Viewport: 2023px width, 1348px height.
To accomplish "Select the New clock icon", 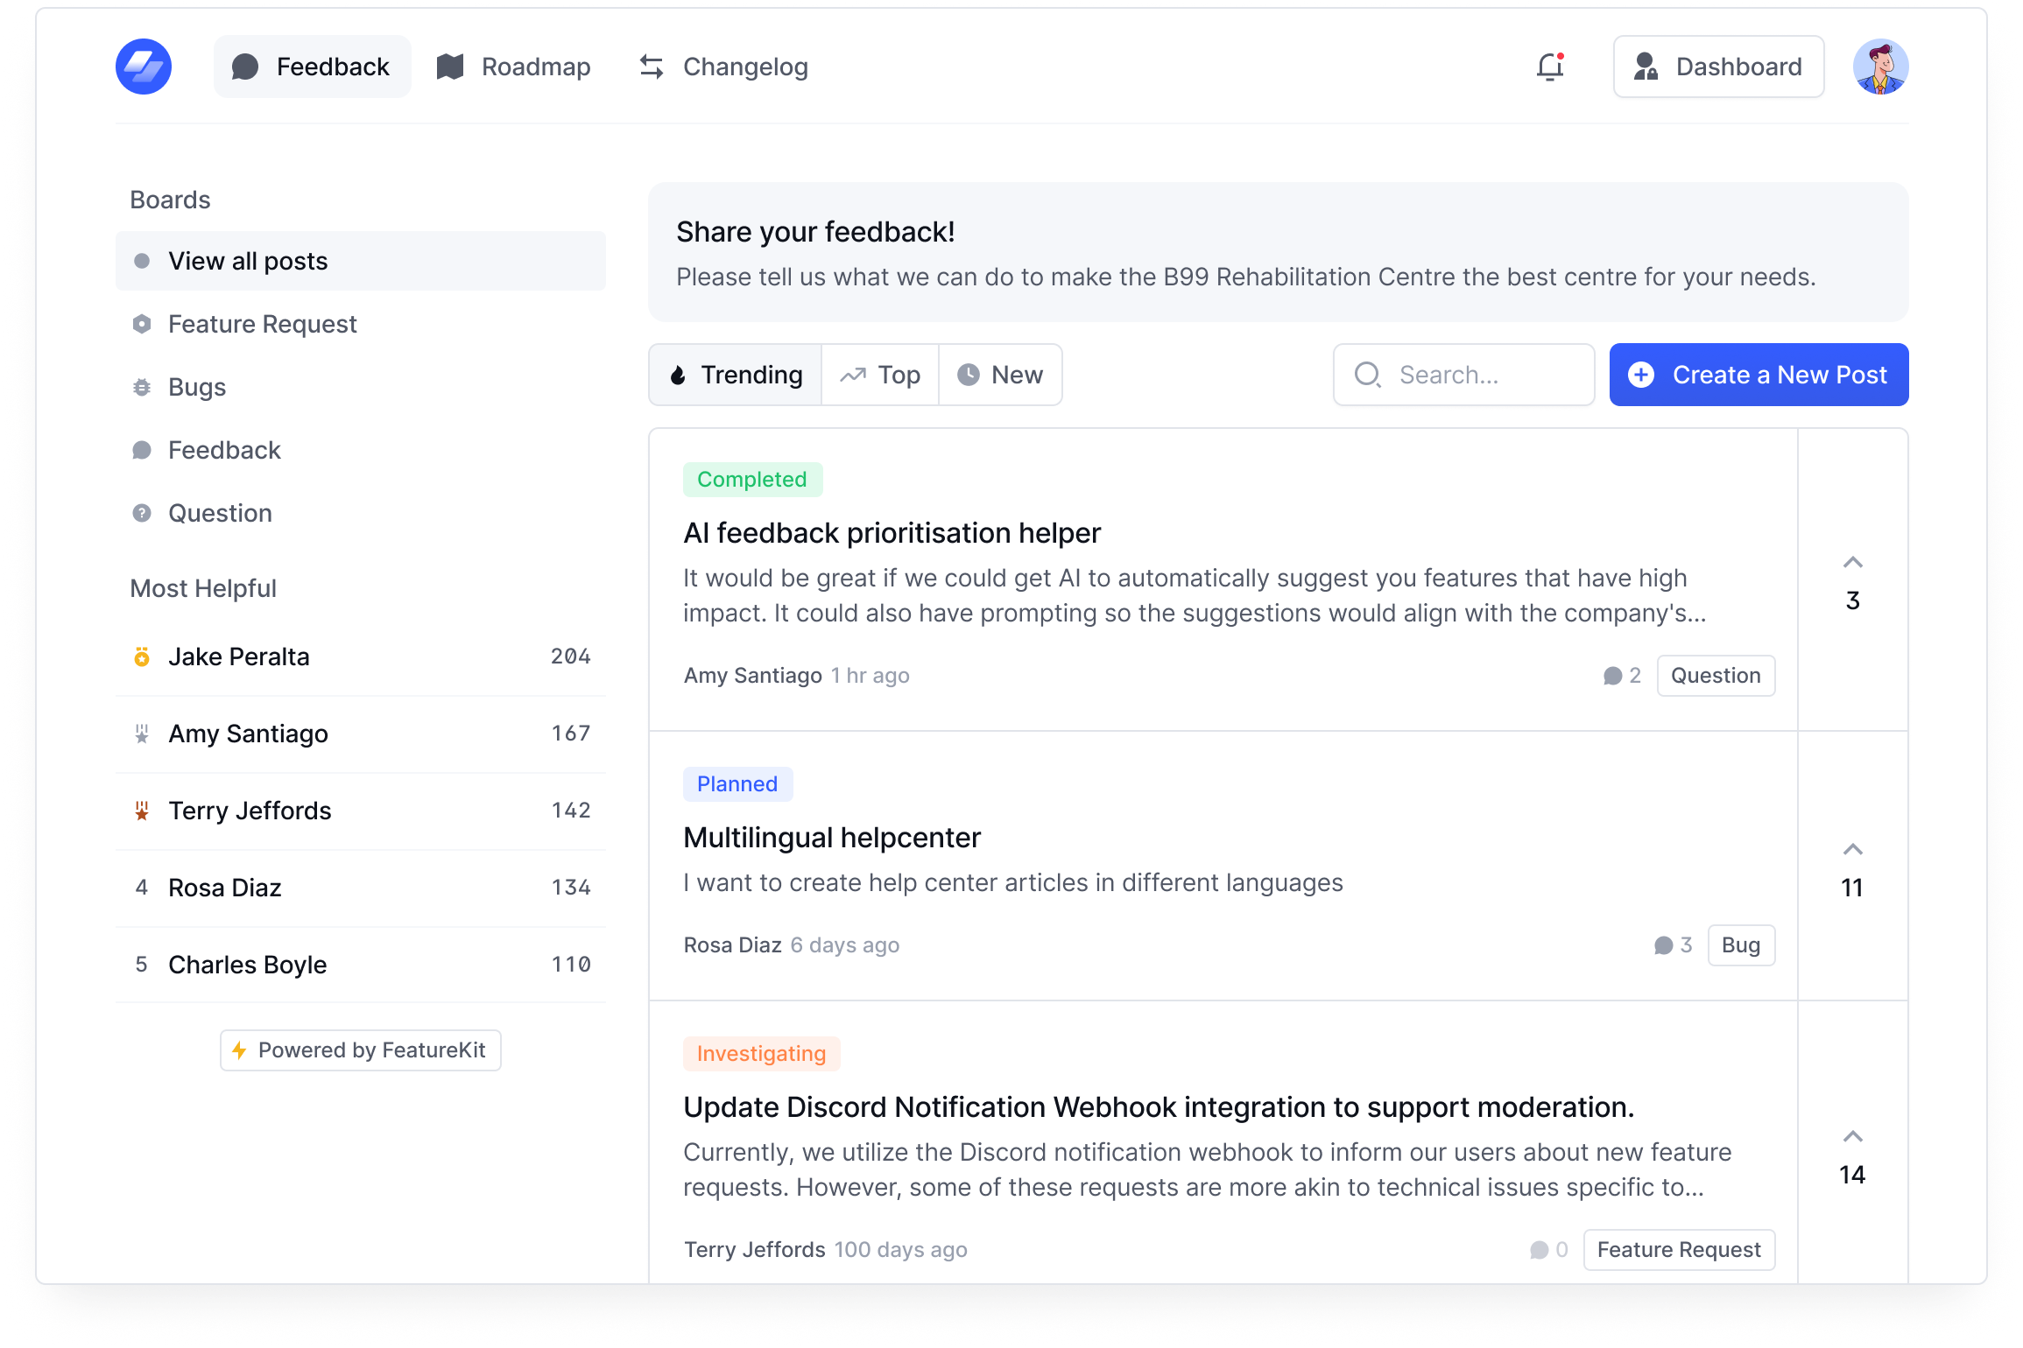I will pyautogui.click(x=969, y=375).
